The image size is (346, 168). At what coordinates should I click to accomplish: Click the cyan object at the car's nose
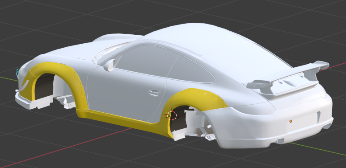click(x=17, y=72)
